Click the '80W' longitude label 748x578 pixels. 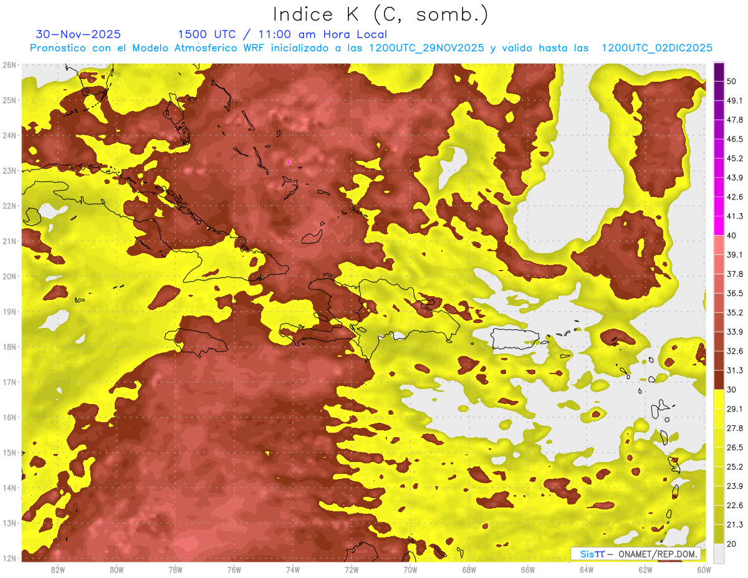click(117, 570)
